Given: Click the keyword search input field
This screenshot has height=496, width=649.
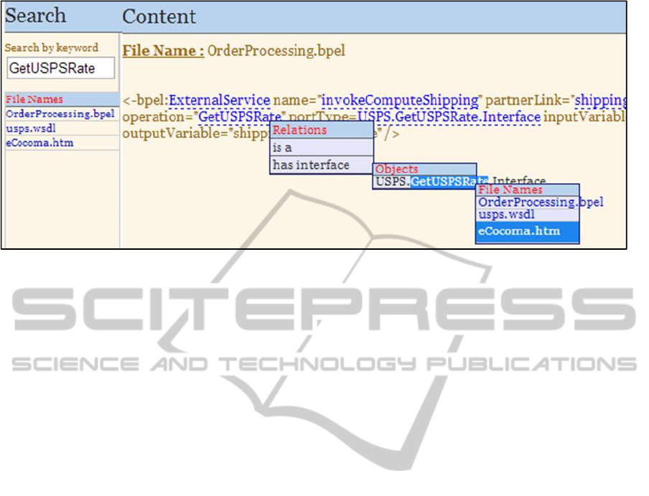Looking at the screenshot, I should coord(60,68).
